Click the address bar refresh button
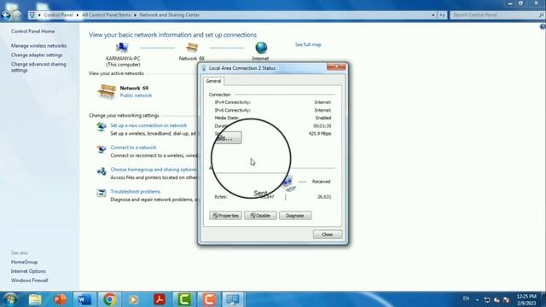The image size is (546, 307). pos(442,15)
